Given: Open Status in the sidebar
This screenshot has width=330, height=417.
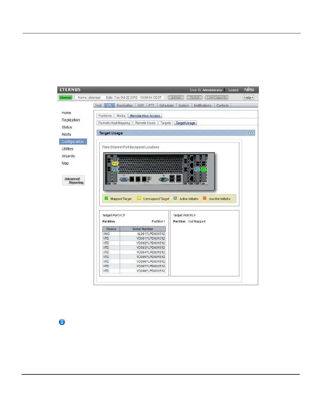Looking at the screenshot, I should tap(67, 127).
